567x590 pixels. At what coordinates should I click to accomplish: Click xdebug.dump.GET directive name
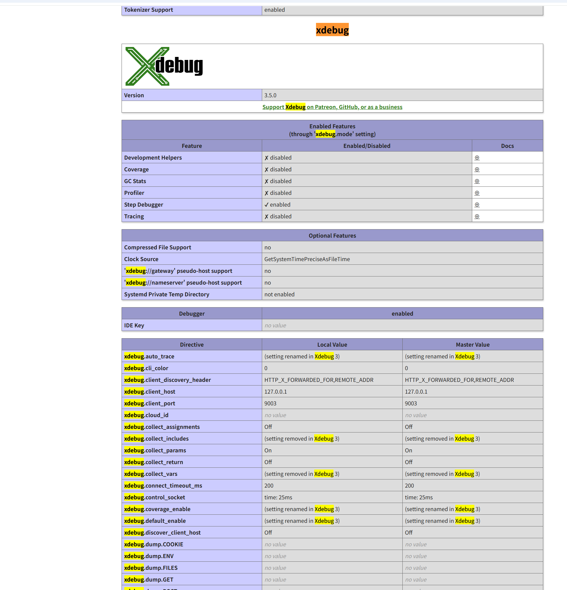(x=149, y=579)
